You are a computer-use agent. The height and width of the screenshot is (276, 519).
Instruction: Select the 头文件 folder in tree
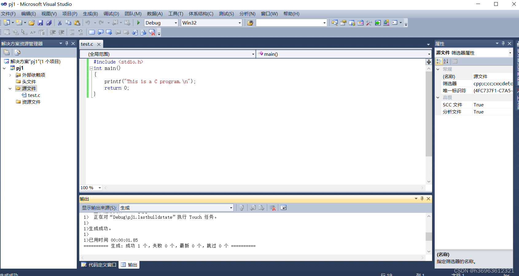pyautogui.click(x=29, y=82)
